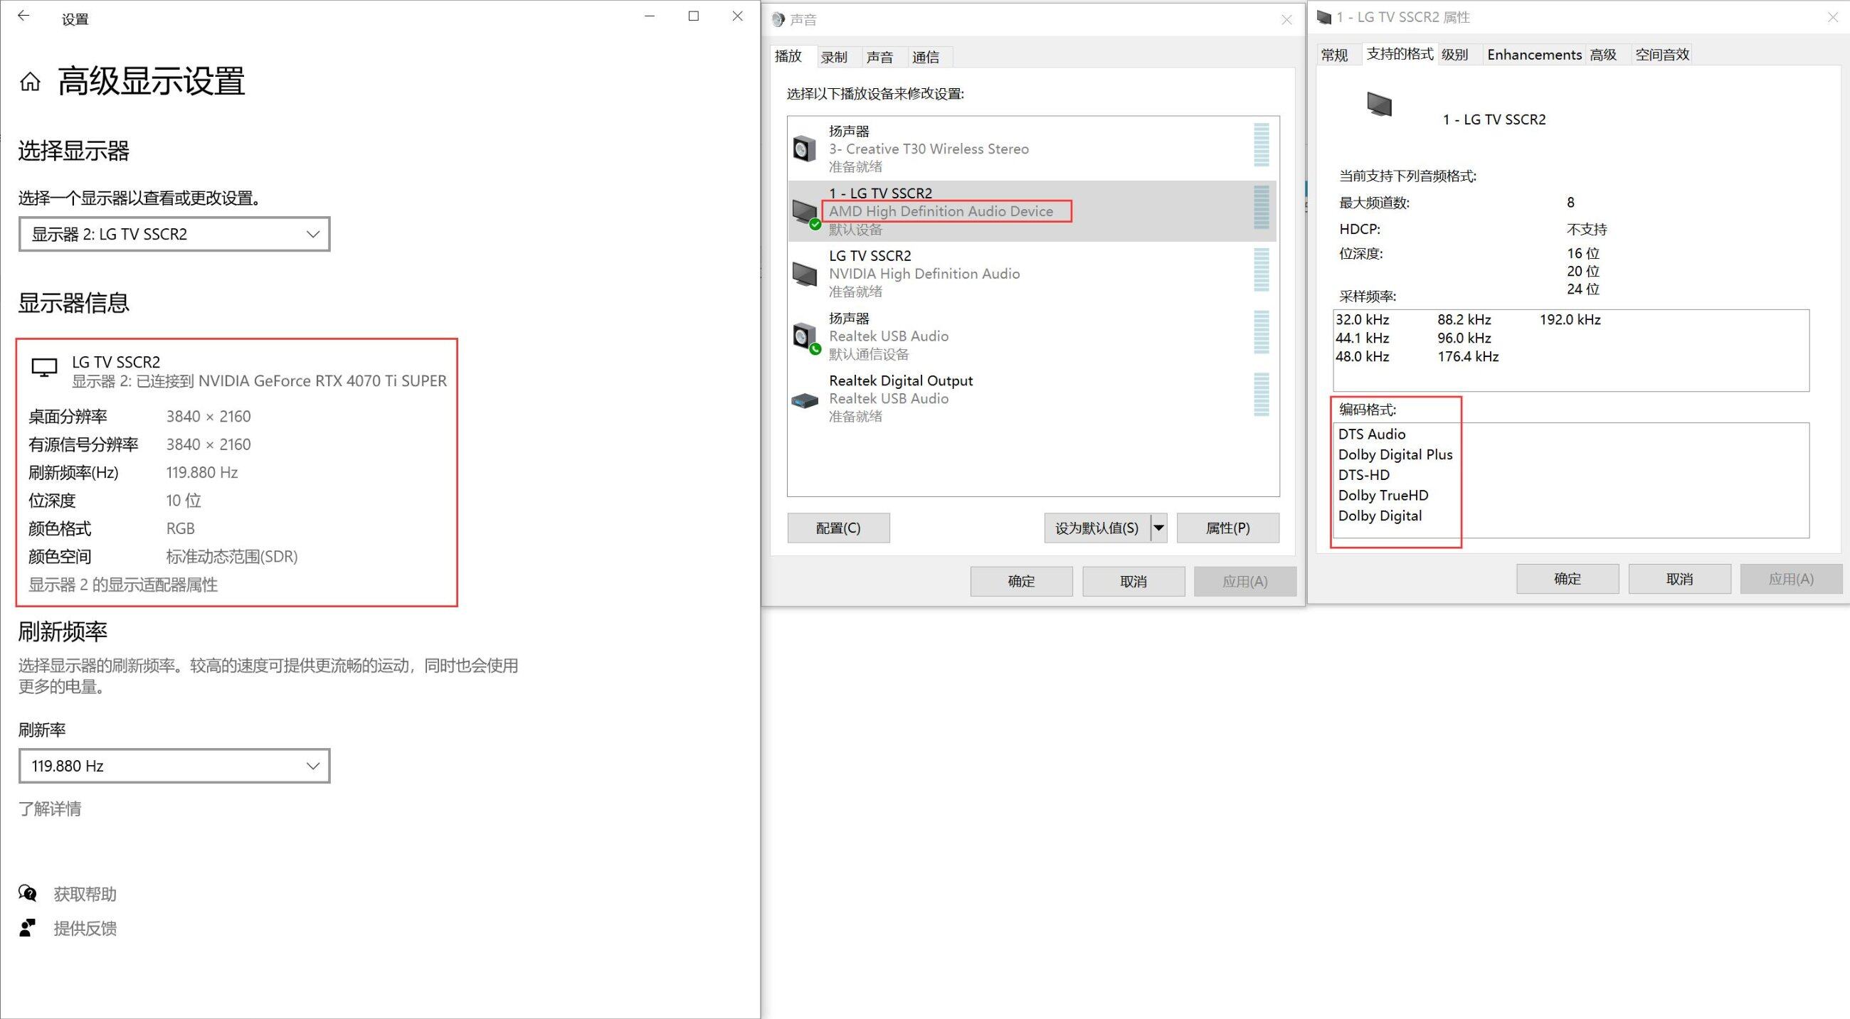
Task: Click the Properties window title bar monitor icon
Action: [1324, 17]
